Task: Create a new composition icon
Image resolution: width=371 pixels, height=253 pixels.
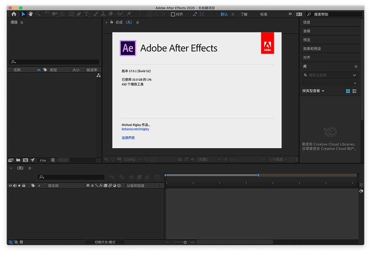Action: [x=25, y=160]
